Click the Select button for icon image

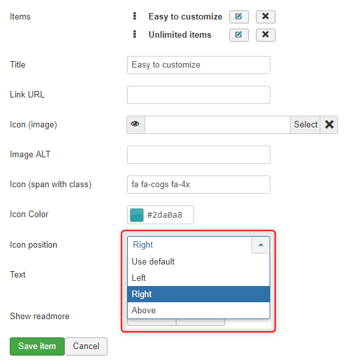pos(305,125)
